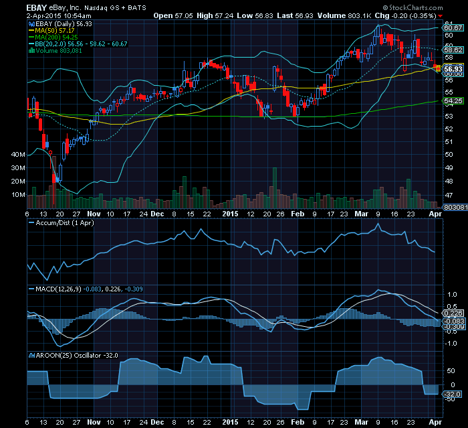Click the 'Last 56.93' header value
Screen dimensions: 468x428
tap(295, 15)
